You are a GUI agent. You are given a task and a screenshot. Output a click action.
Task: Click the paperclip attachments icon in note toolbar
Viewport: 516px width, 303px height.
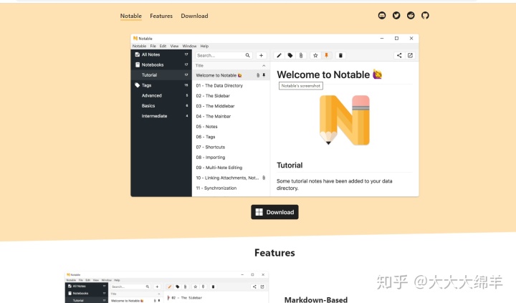[x=301, y=55]
